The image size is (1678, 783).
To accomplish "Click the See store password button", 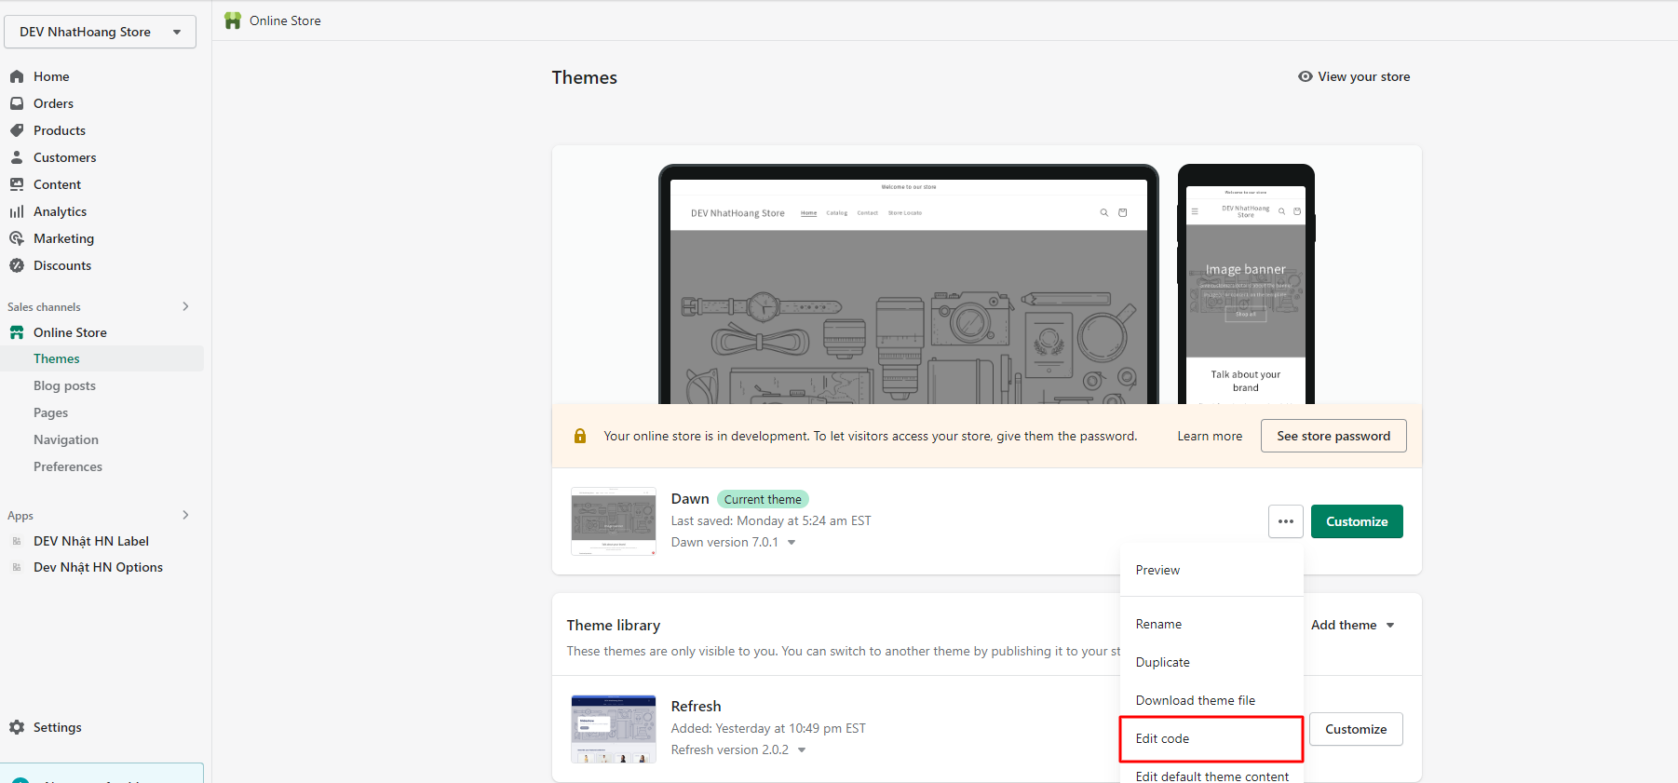I will [1333, 436].
